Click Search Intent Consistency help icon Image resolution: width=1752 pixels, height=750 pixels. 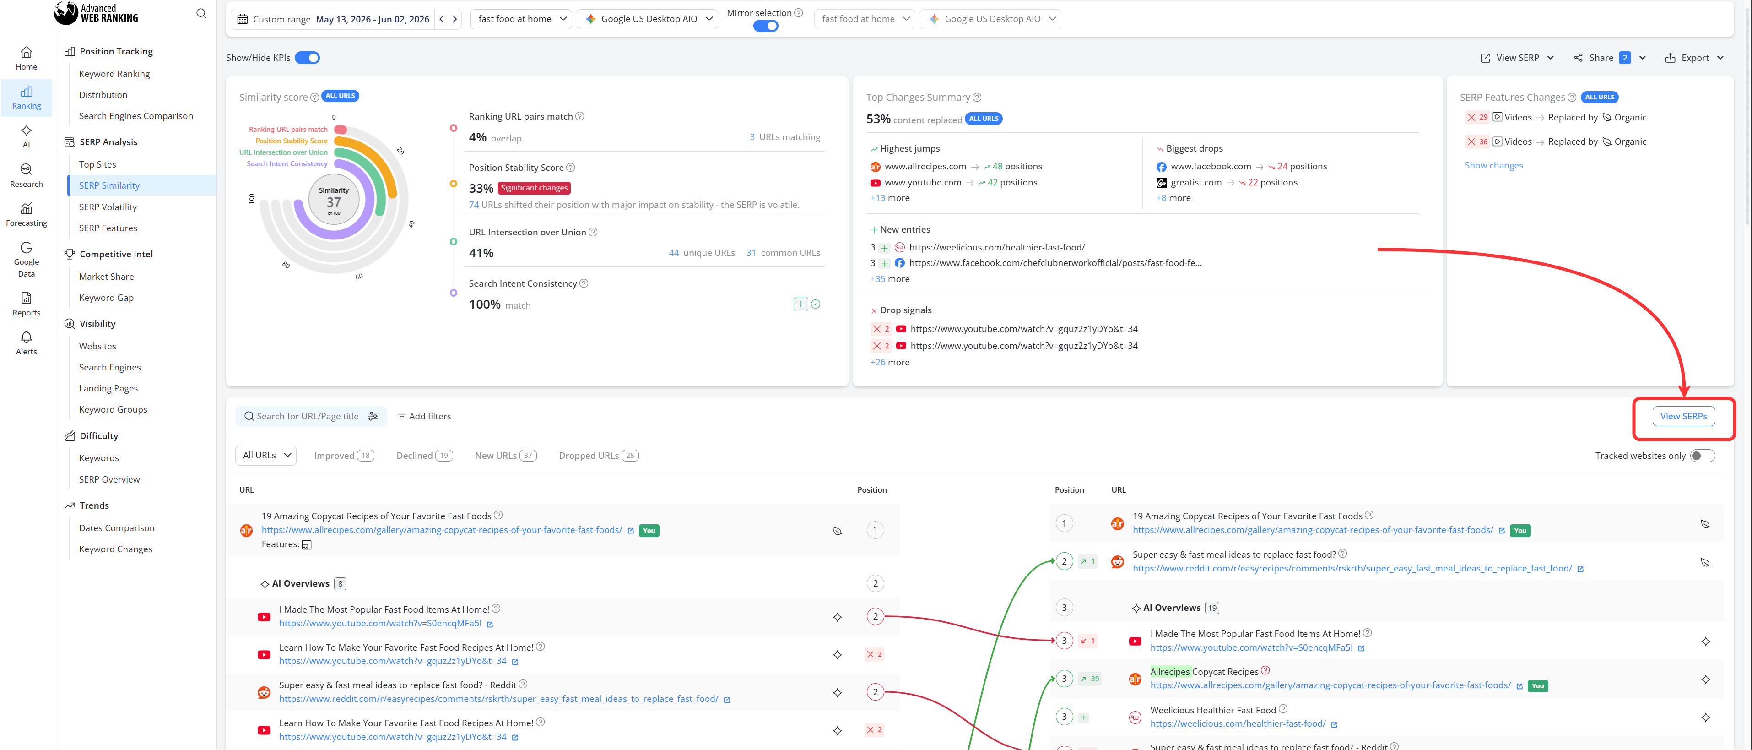tap(584, 283)
